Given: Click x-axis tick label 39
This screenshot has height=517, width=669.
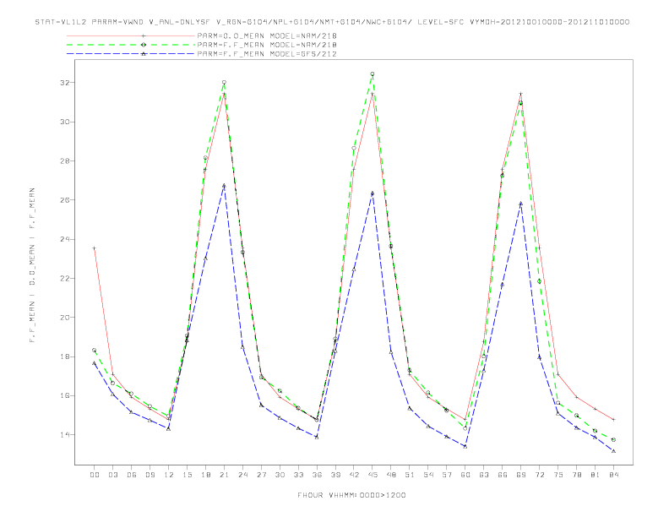Looking at the screenshot, I should point(335,475).
